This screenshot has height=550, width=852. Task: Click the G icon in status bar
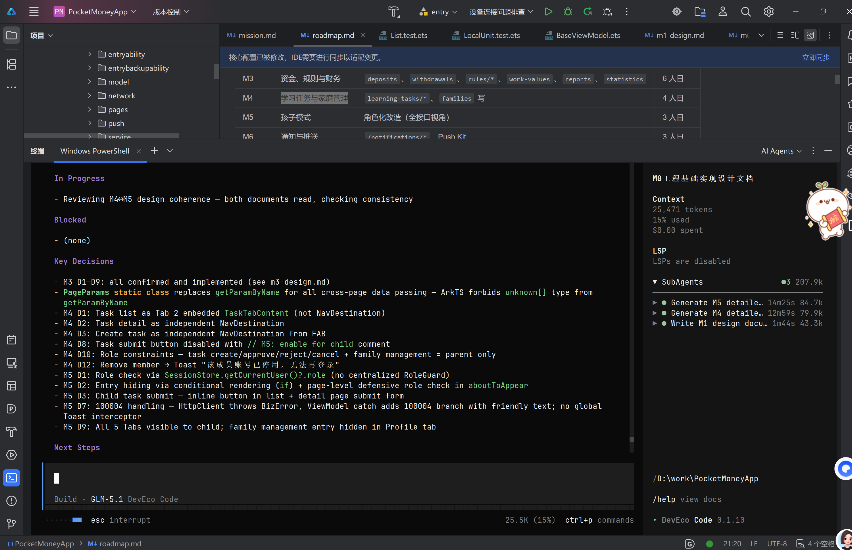[x=690, y=544]
